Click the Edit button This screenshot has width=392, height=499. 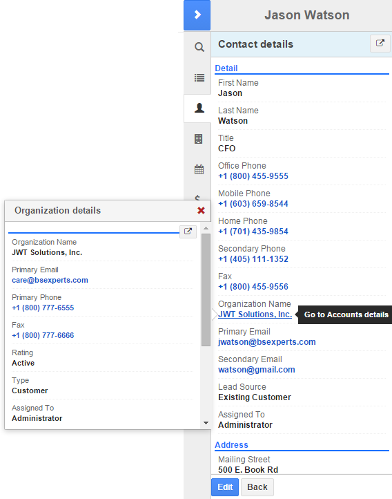coord(225,487)
